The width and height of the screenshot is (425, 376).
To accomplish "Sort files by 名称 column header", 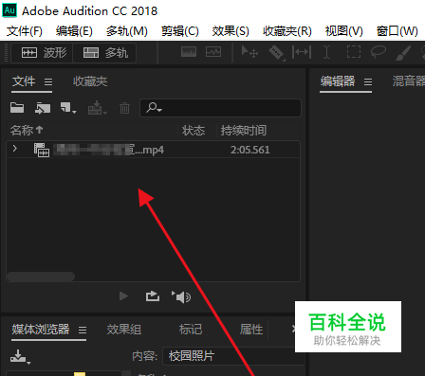I will 27,130.
